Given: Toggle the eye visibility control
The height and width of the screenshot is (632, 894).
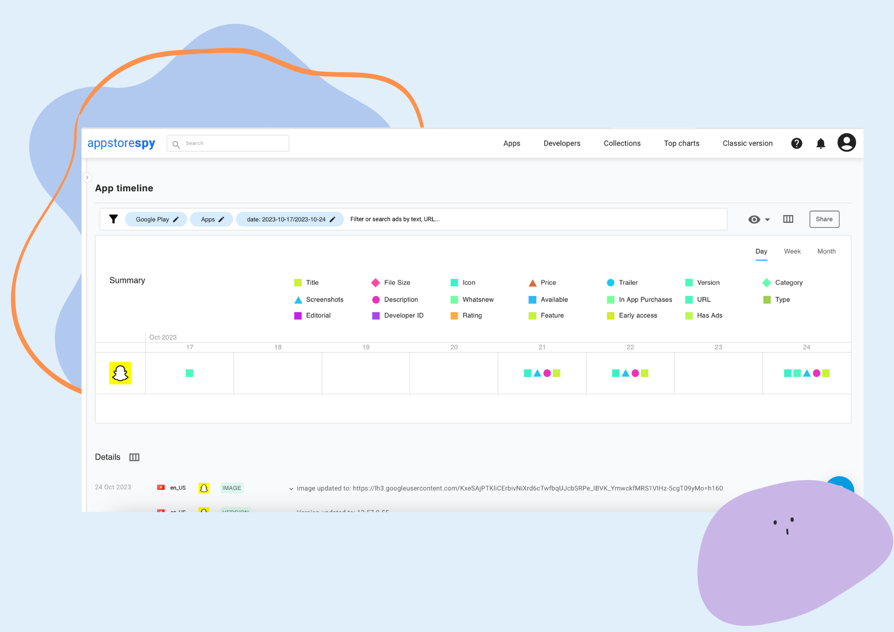Looking at the screenshot, I should 754,219.
